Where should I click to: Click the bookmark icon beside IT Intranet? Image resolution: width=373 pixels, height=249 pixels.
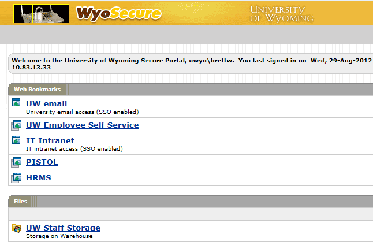click(x=16, y=140)
